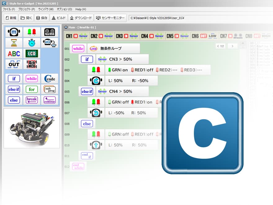Open the オプション (O) menu
The image size is (273, 205).
(x=65, y=9)
